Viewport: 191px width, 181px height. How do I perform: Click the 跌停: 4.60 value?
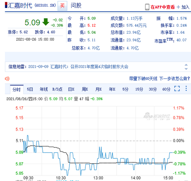(51, 32)
